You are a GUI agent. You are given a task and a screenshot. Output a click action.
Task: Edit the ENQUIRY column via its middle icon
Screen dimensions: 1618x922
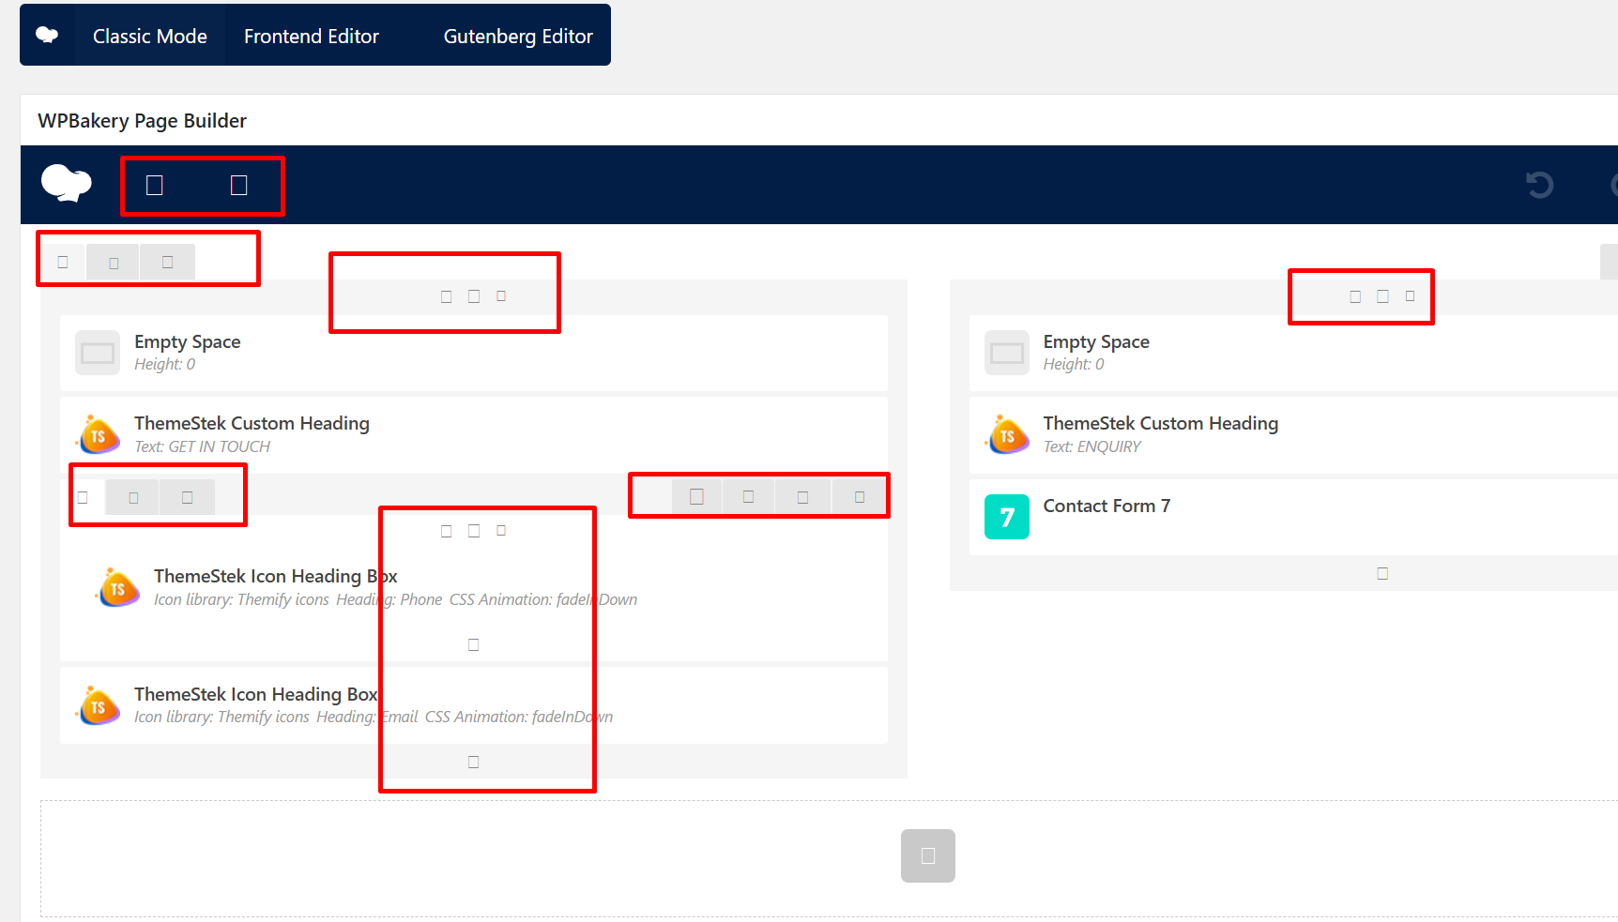(x=1382, y=296)
